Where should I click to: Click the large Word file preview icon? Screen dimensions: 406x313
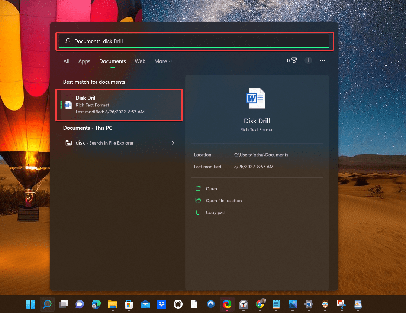(255, 98)
